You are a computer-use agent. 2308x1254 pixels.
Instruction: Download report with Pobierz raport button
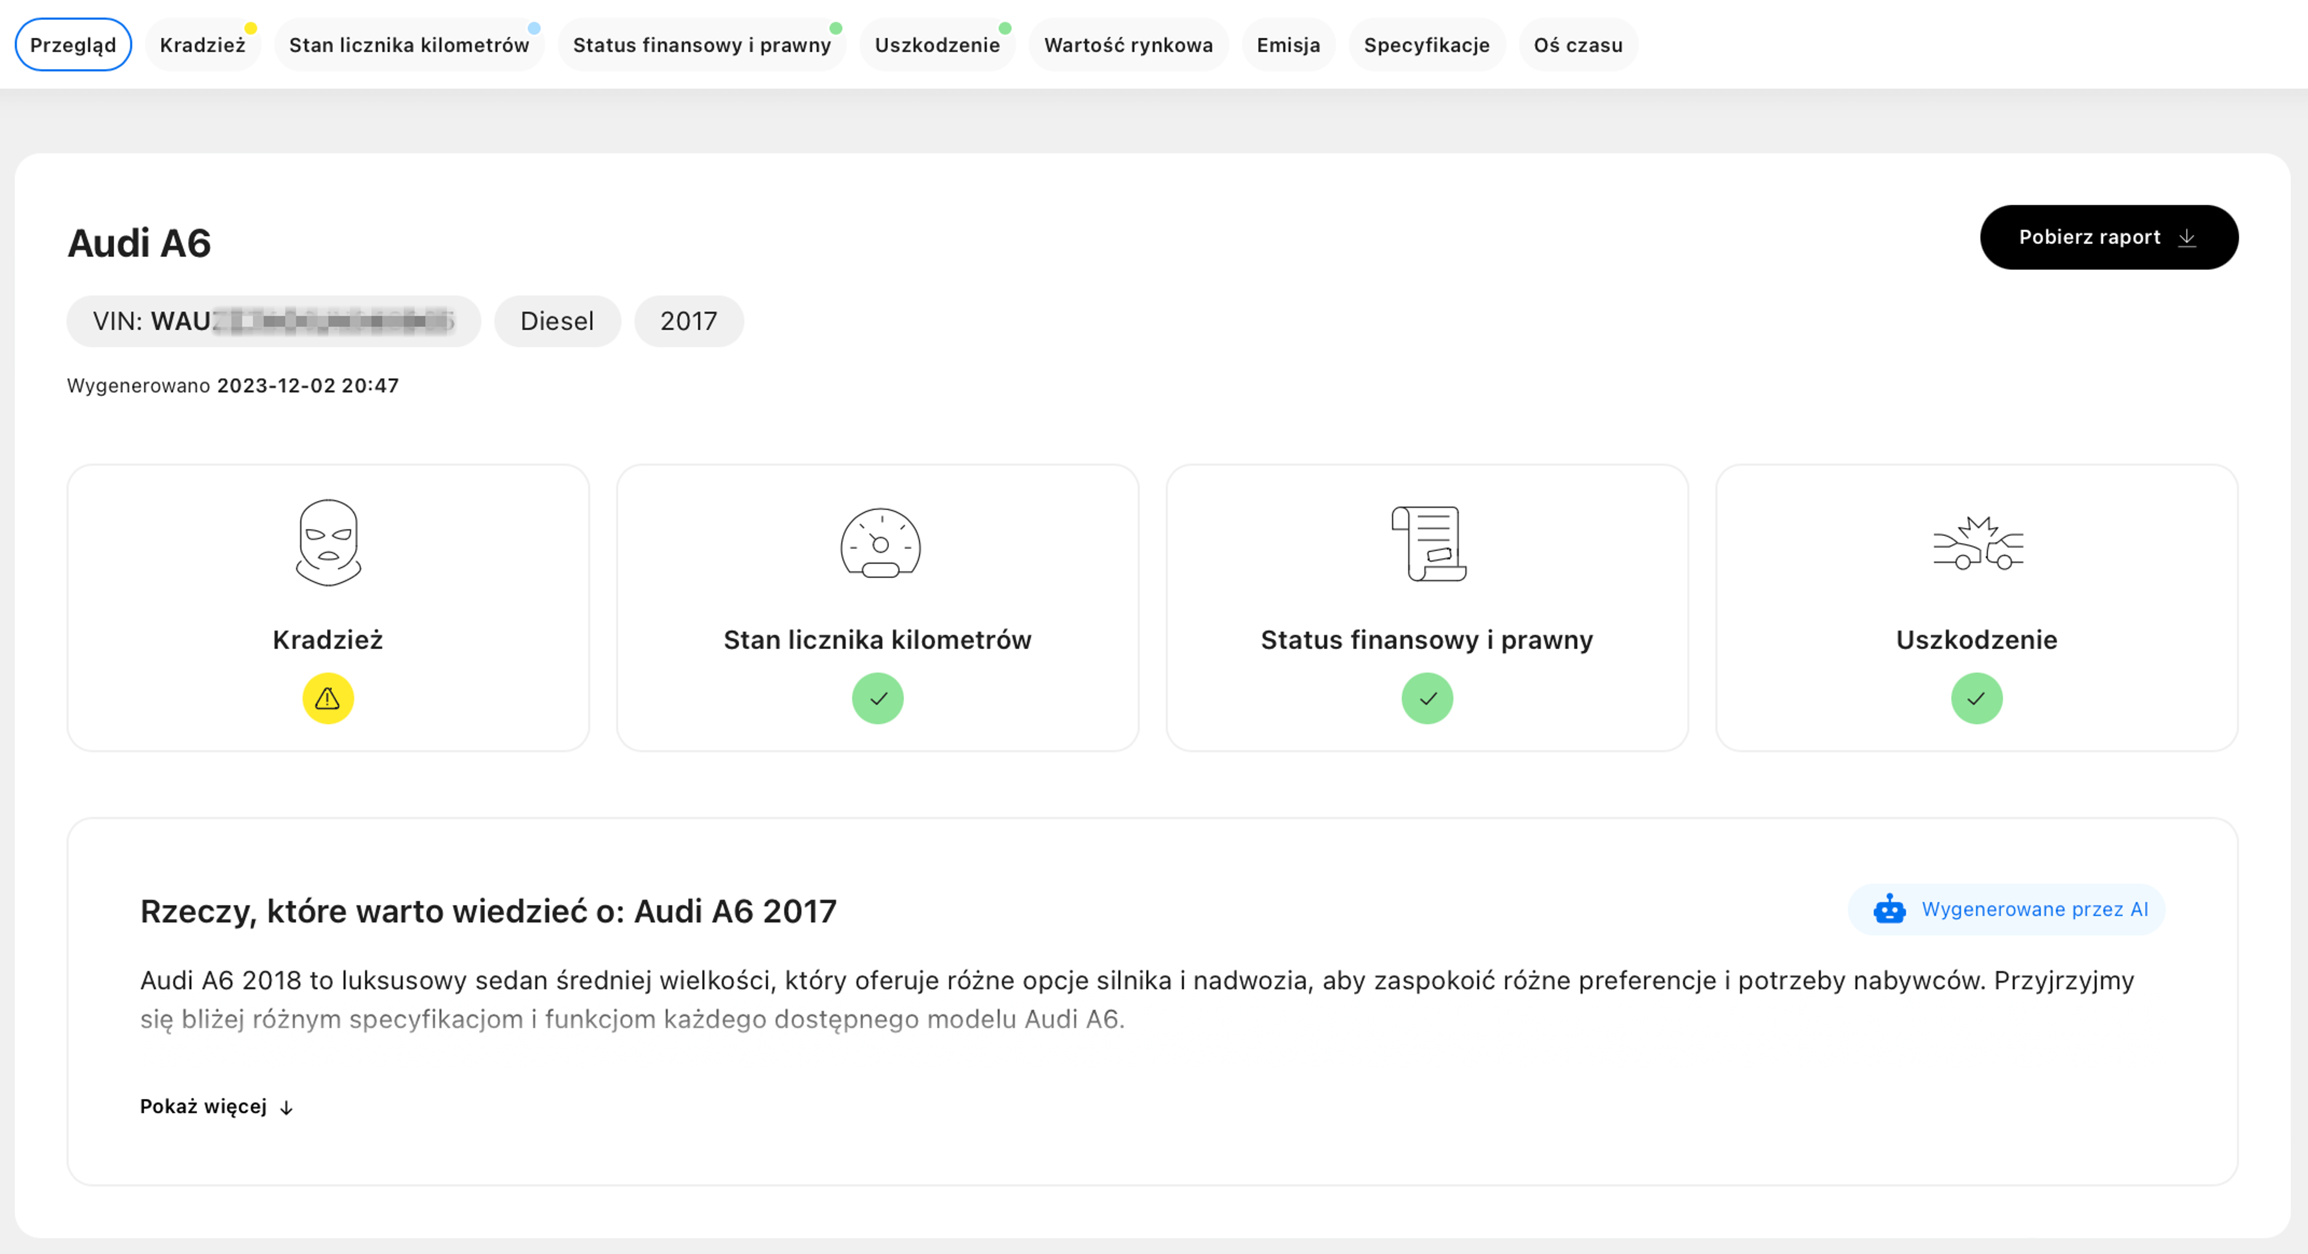(x=2108, y=237)
